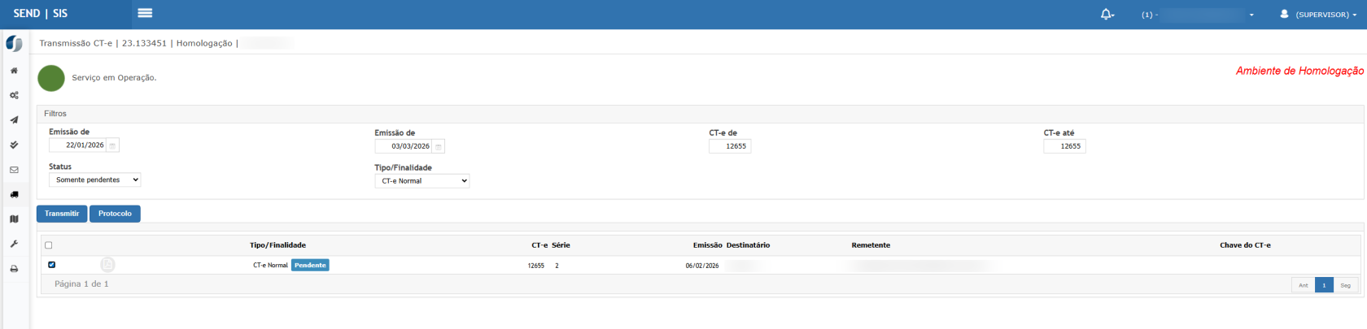
Task: Click the gears settings icon in sidebar
Action: [x=14, y=96]
